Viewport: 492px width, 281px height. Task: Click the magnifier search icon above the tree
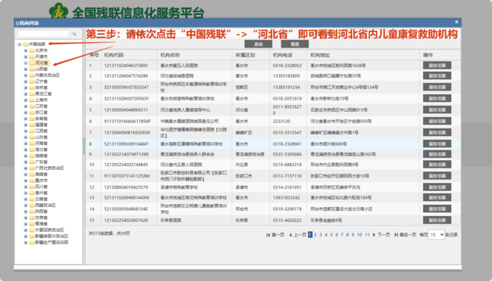[74, 33]
